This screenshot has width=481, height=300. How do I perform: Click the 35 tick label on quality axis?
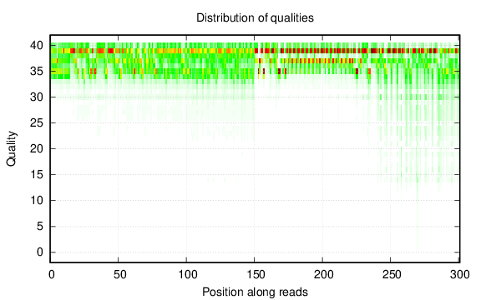pos(37,72)
